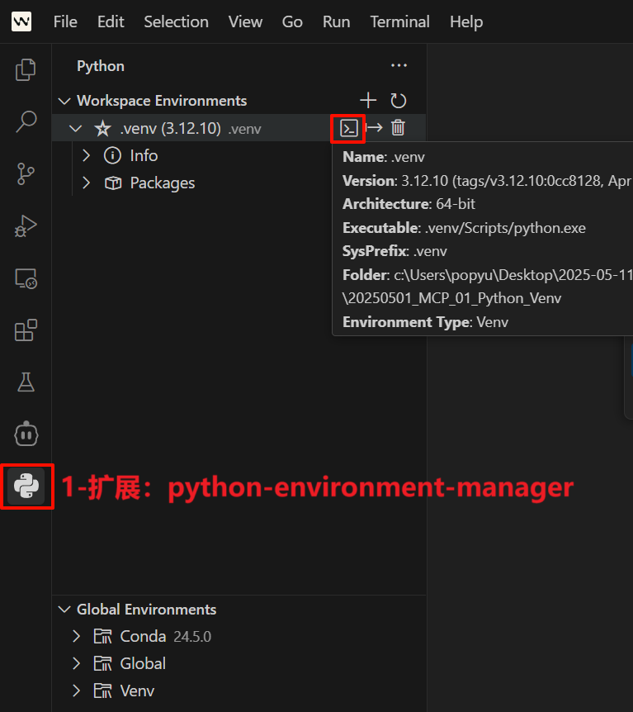
Task: Open the Extensions view
Action: click(x=26, y=330)
